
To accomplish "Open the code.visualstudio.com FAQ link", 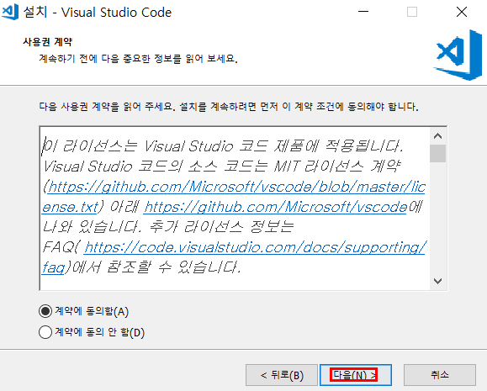I will 254,247.
